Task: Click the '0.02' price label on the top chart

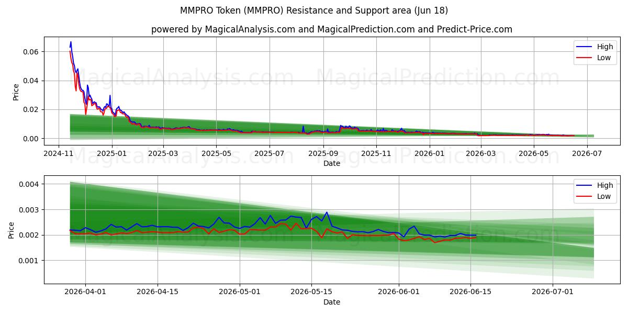Action: [30, 109]
